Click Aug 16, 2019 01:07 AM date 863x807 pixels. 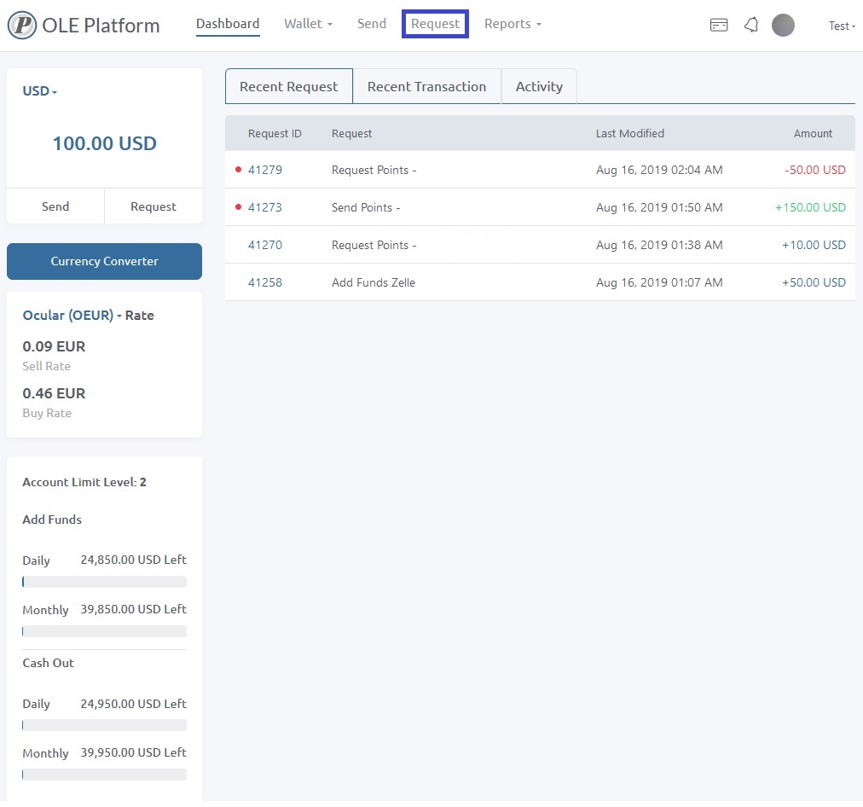point(659,282)
